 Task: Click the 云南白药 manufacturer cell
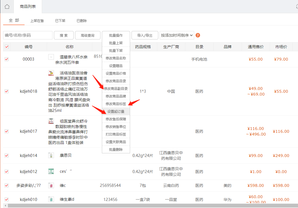click(171, 185)
